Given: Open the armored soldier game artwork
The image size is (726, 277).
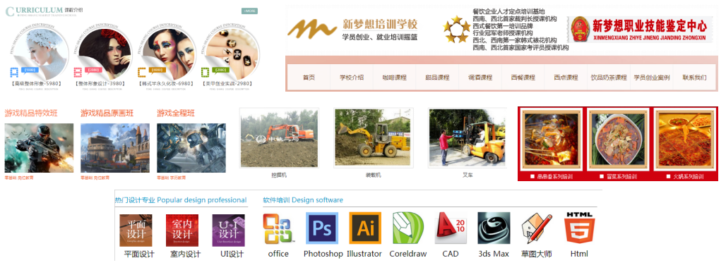Looking at the screenshot, I should click(x=39, y=148).
